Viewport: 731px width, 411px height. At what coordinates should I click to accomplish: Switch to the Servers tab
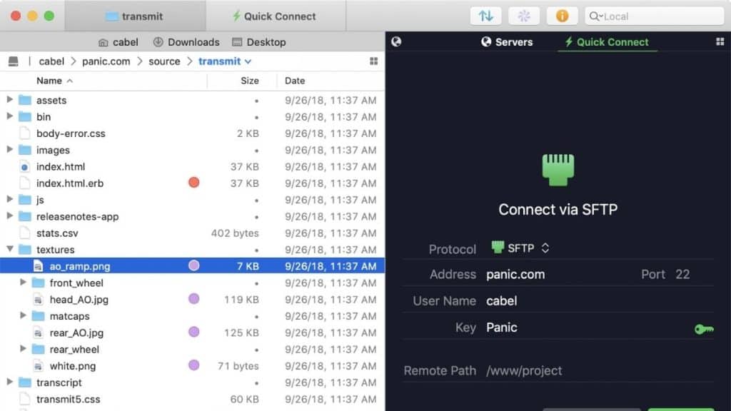(507, 42)
